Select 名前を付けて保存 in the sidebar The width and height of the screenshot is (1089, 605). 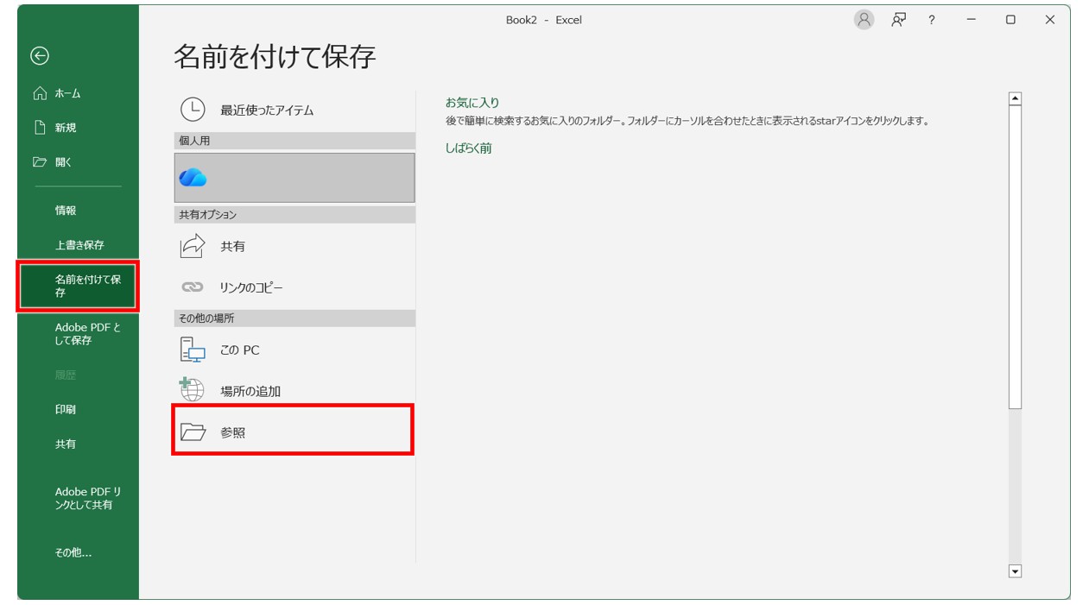click(x=78, y=286)
